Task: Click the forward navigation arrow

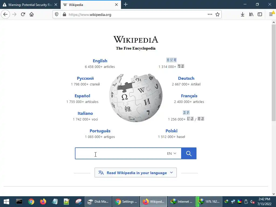Action: [x=14, y=14]
